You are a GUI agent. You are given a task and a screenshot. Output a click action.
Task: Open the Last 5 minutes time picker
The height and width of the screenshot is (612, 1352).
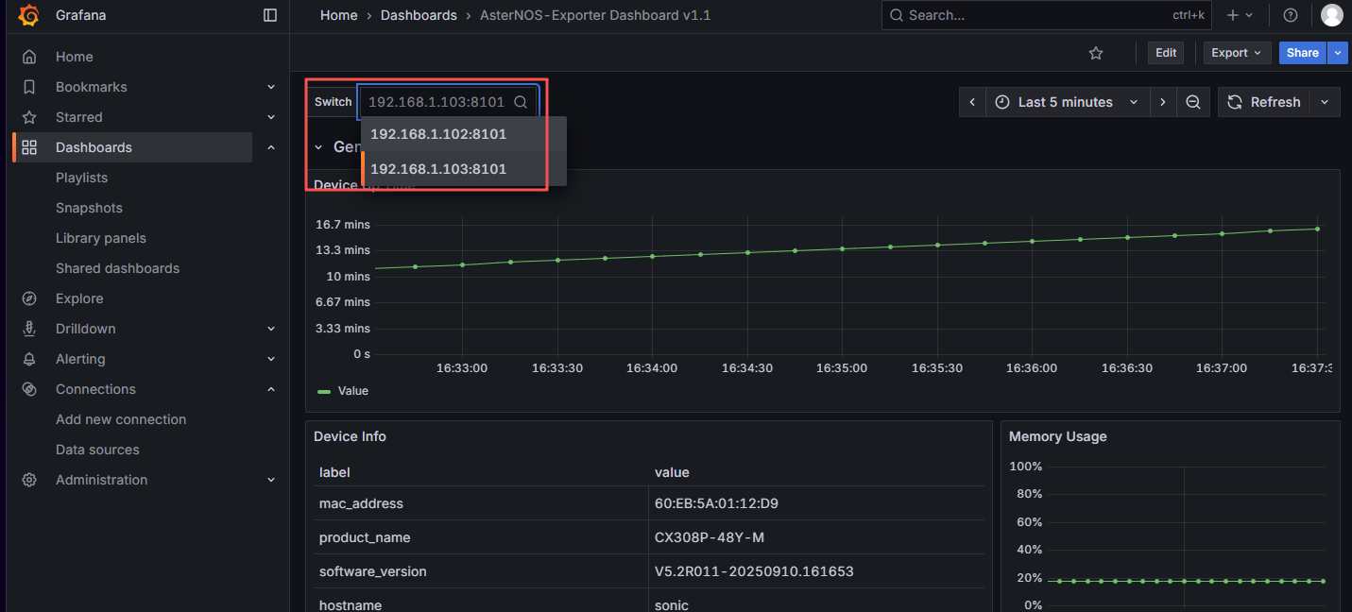point(1068,102)
